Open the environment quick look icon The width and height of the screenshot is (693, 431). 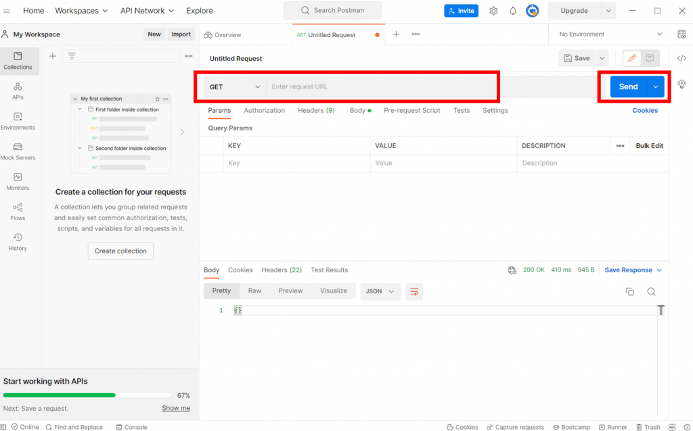pyautogui.click(x=681, y=34)
